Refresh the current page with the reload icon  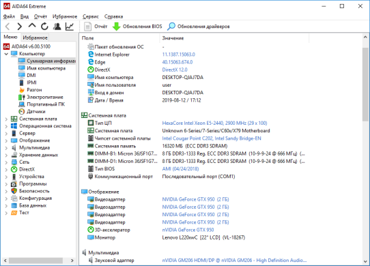[x=44, y=27]
